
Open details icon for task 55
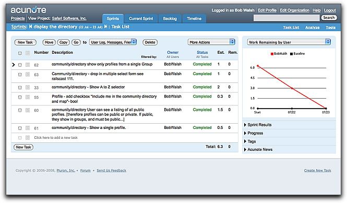[x=28, y=97]
